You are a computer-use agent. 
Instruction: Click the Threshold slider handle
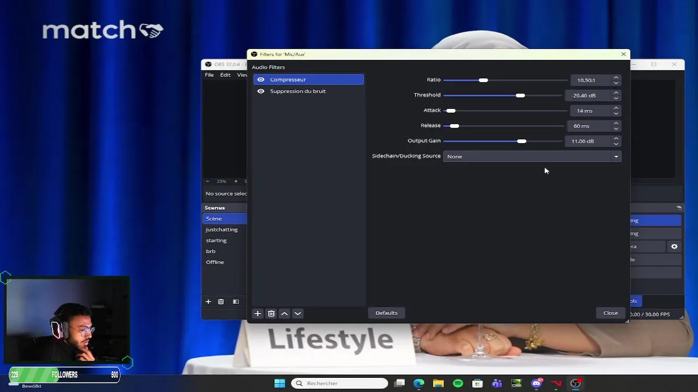(x=520, y=95)
